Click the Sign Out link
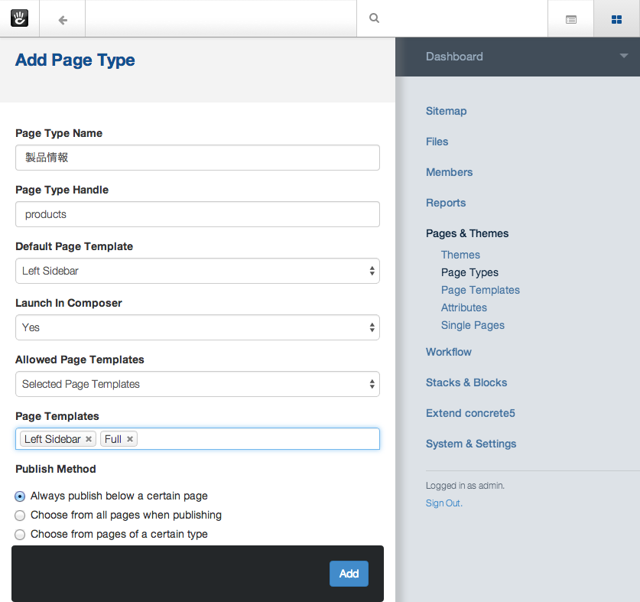Viewport: 640px width, 602px height. (x=443, y=503)
